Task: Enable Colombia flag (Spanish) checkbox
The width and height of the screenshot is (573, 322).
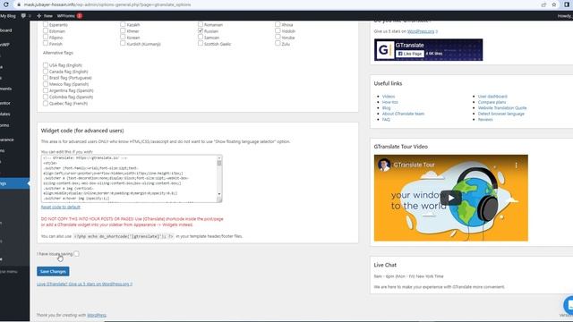Action: [x=46, y=97]
